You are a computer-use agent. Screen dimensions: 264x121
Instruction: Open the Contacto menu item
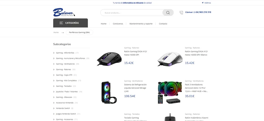163,24
